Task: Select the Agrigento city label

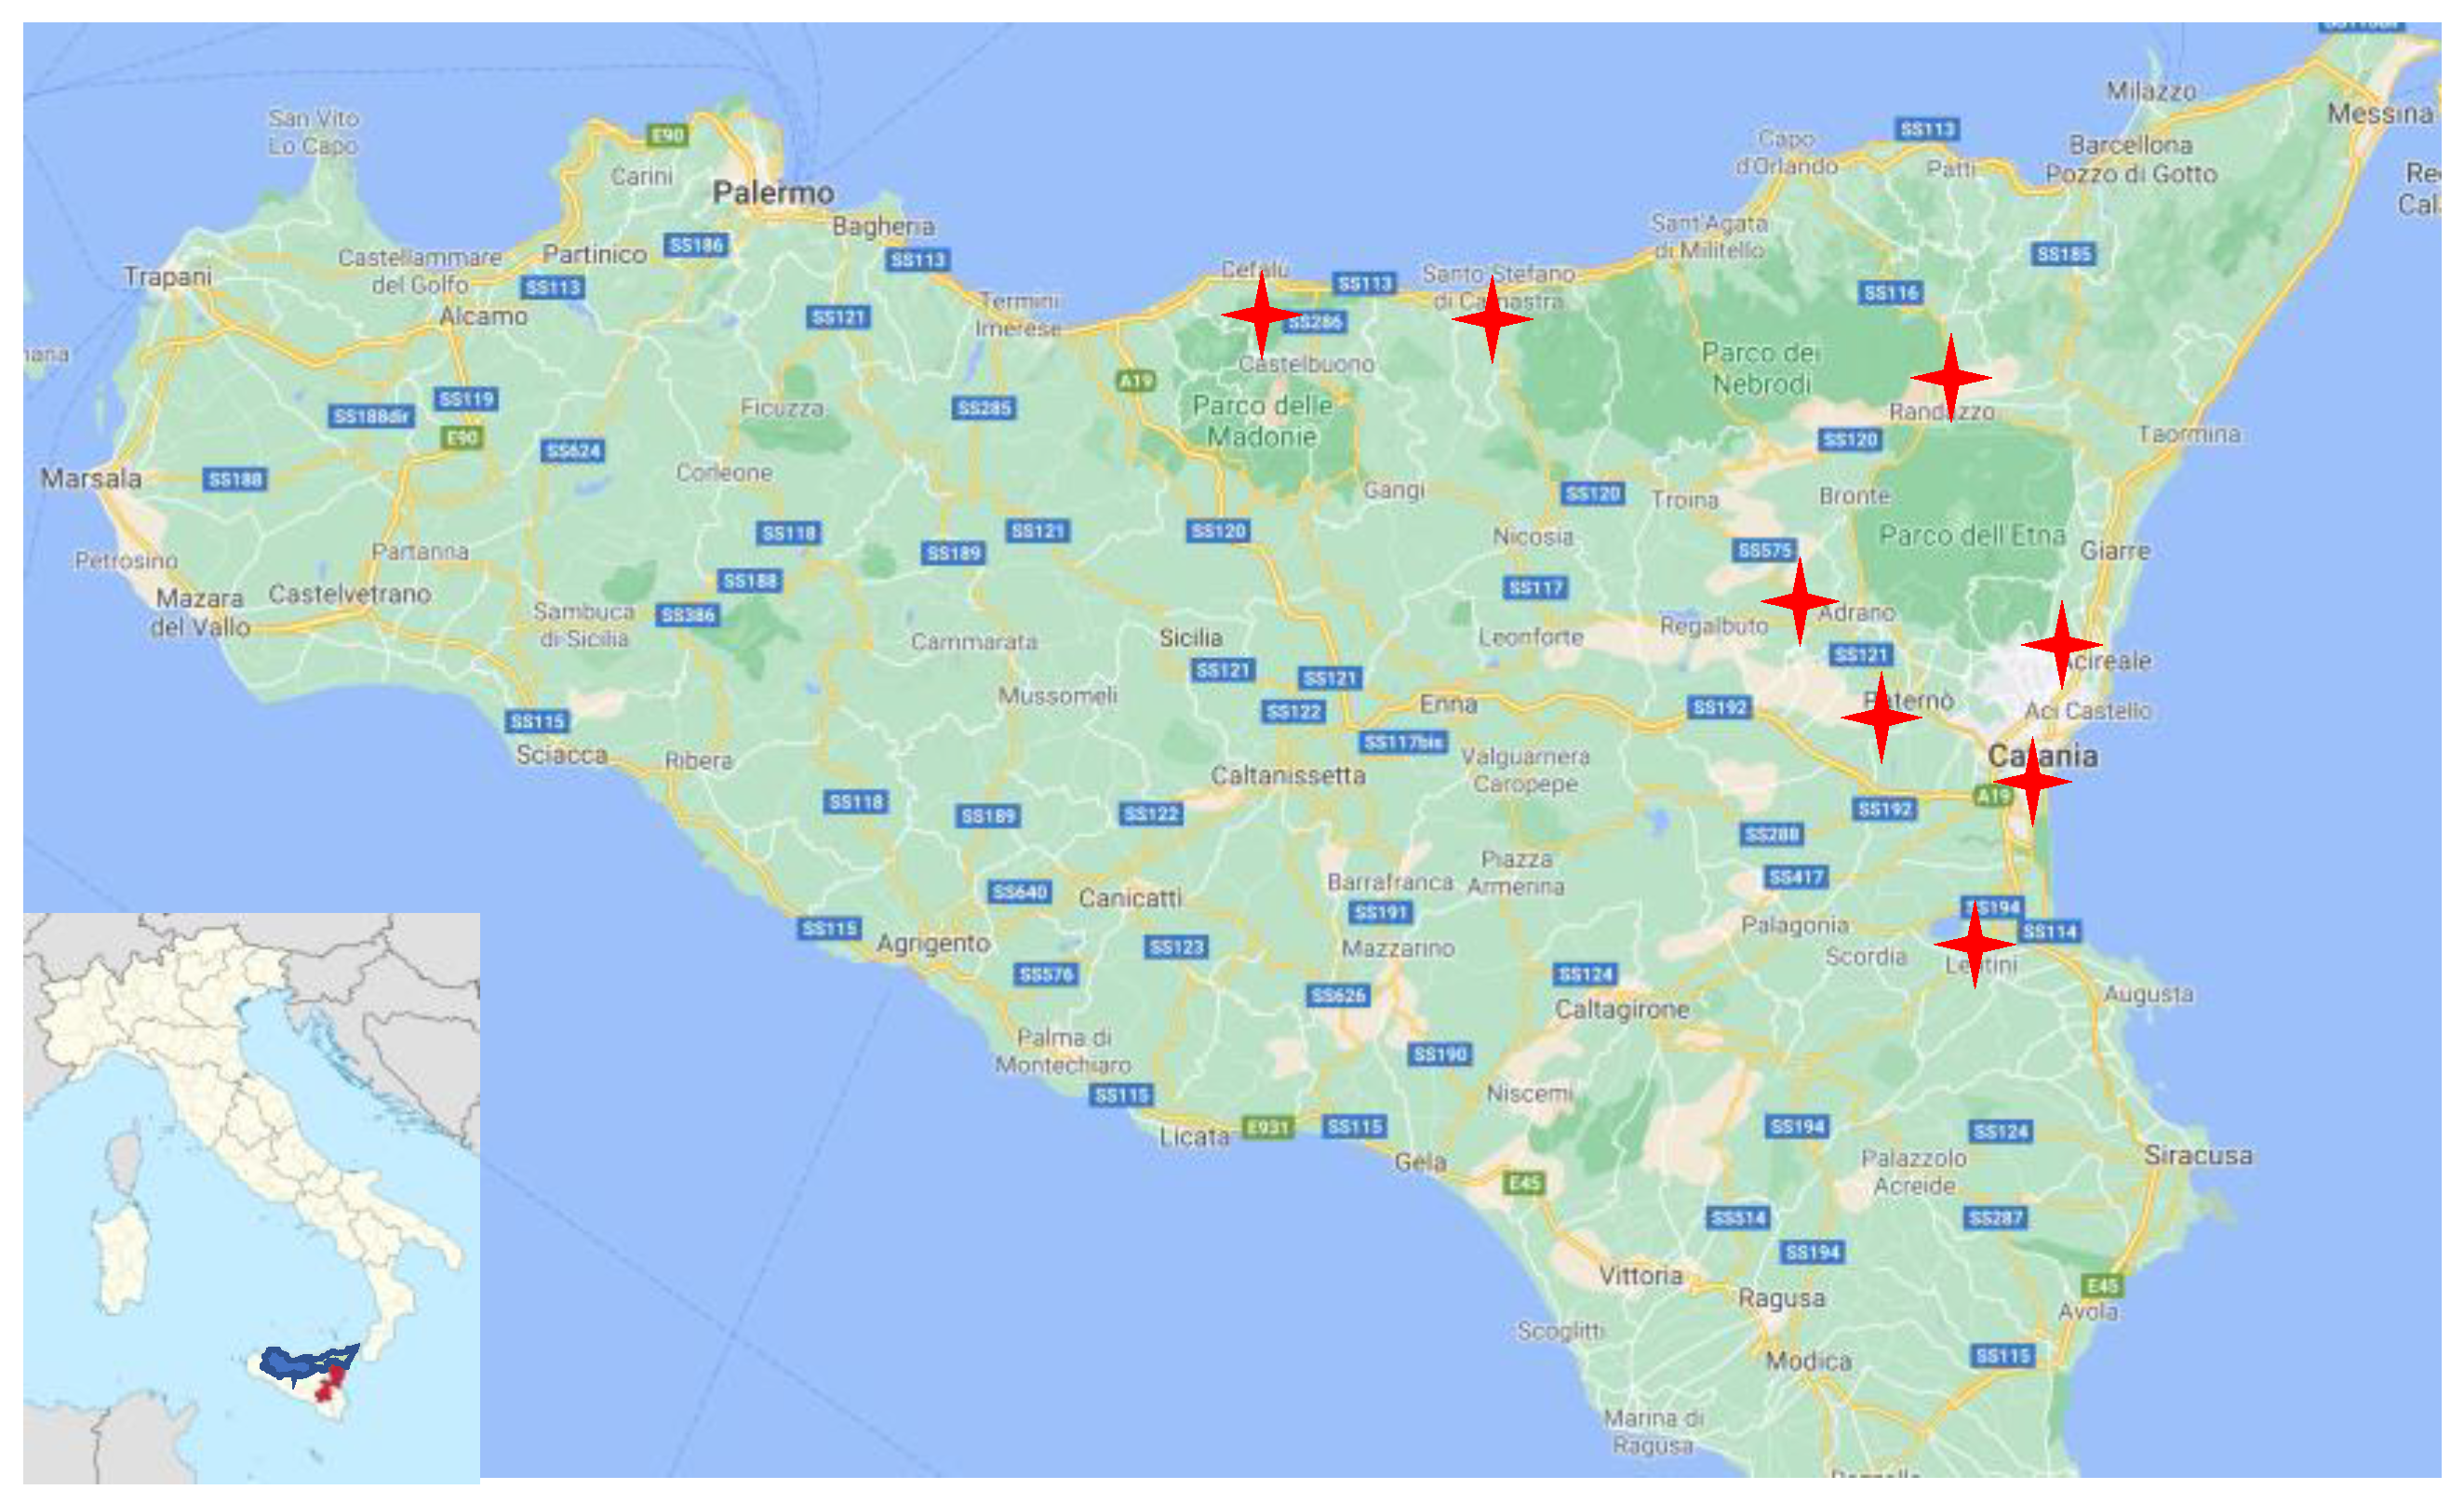Action: (x=932, y=943)
